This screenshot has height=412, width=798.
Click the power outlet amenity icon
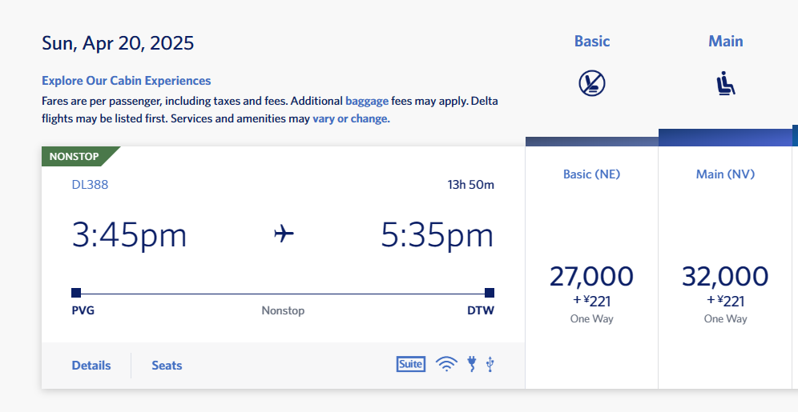[472, 364]
